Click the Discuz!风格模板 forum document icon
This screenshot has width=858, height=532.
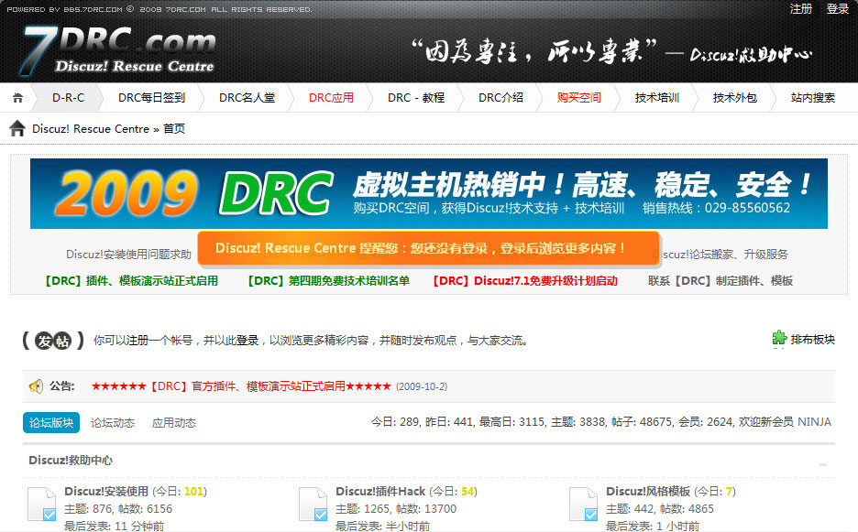pyautogui.click(x=584, y=504)
